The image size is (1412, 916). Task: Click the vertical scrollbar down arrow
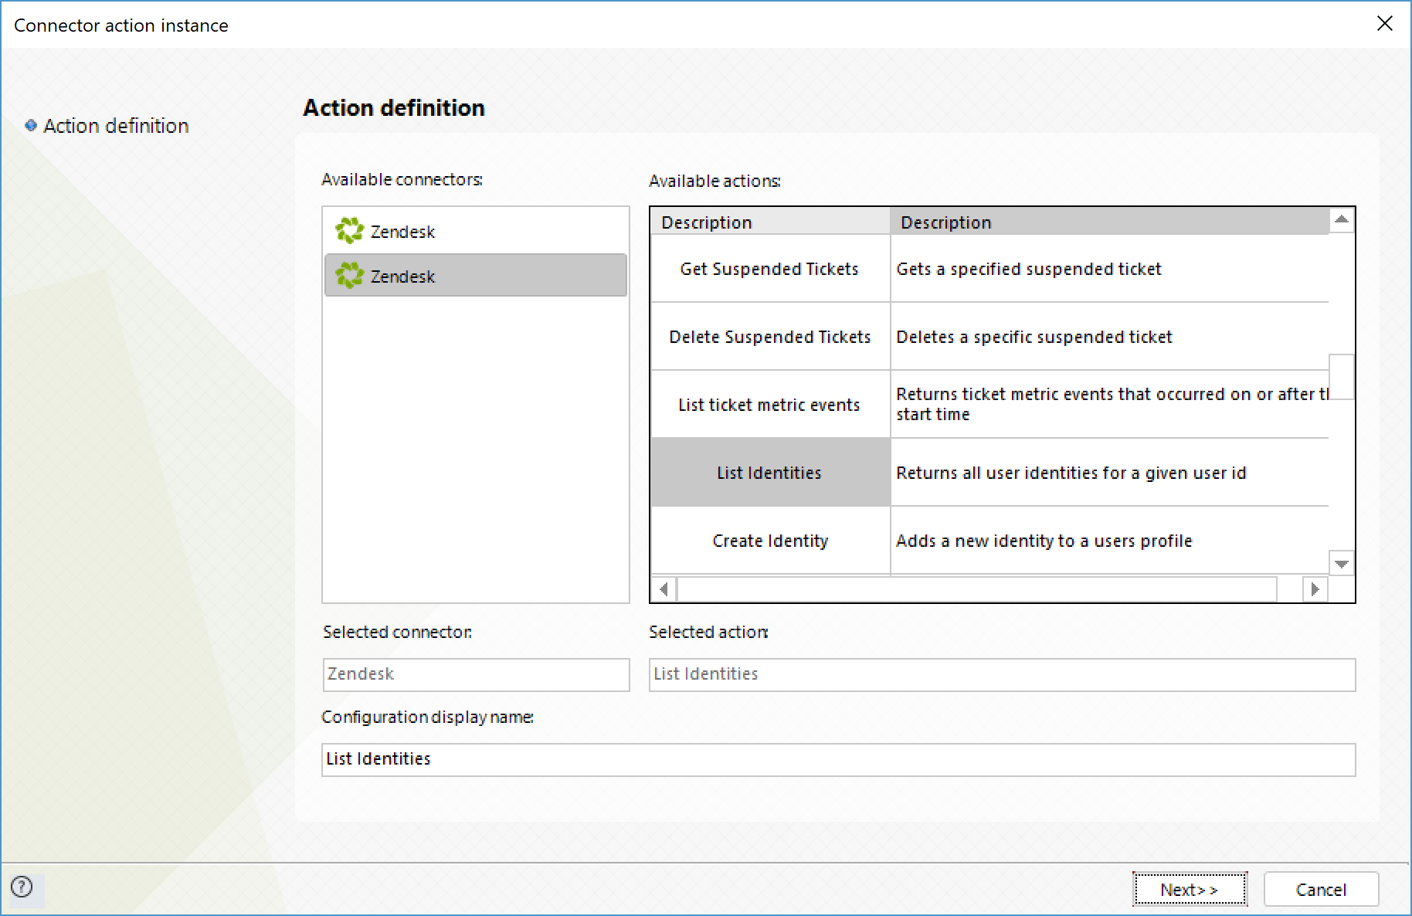pyautogui.click(x=1342, y=564)
